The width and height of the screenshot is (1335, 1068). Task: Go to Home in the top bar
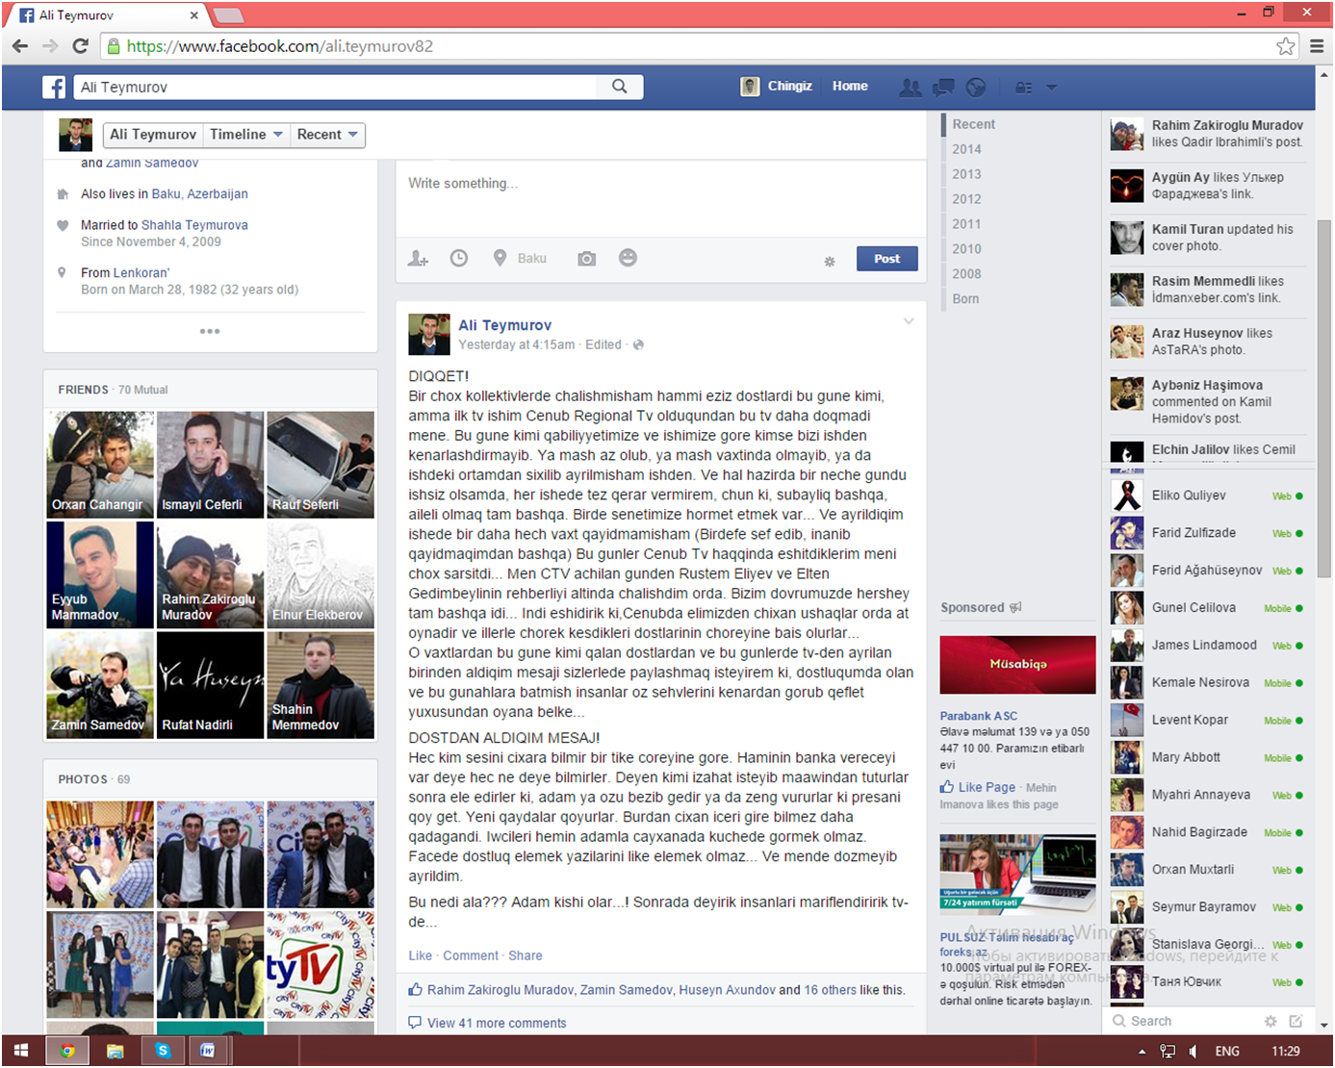click(850, 87)
